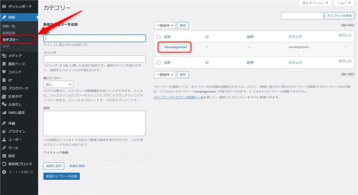The image size is (358, 195).
Task: Open the 親カテゴリー parent category dropdown
Action: click(58, 84)
